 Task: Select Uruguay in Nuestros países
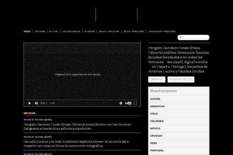pos(179,136)
